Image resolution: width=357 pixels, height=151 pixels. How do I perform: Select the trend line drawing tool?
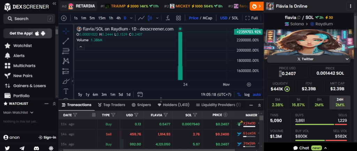tap(66, 41)
